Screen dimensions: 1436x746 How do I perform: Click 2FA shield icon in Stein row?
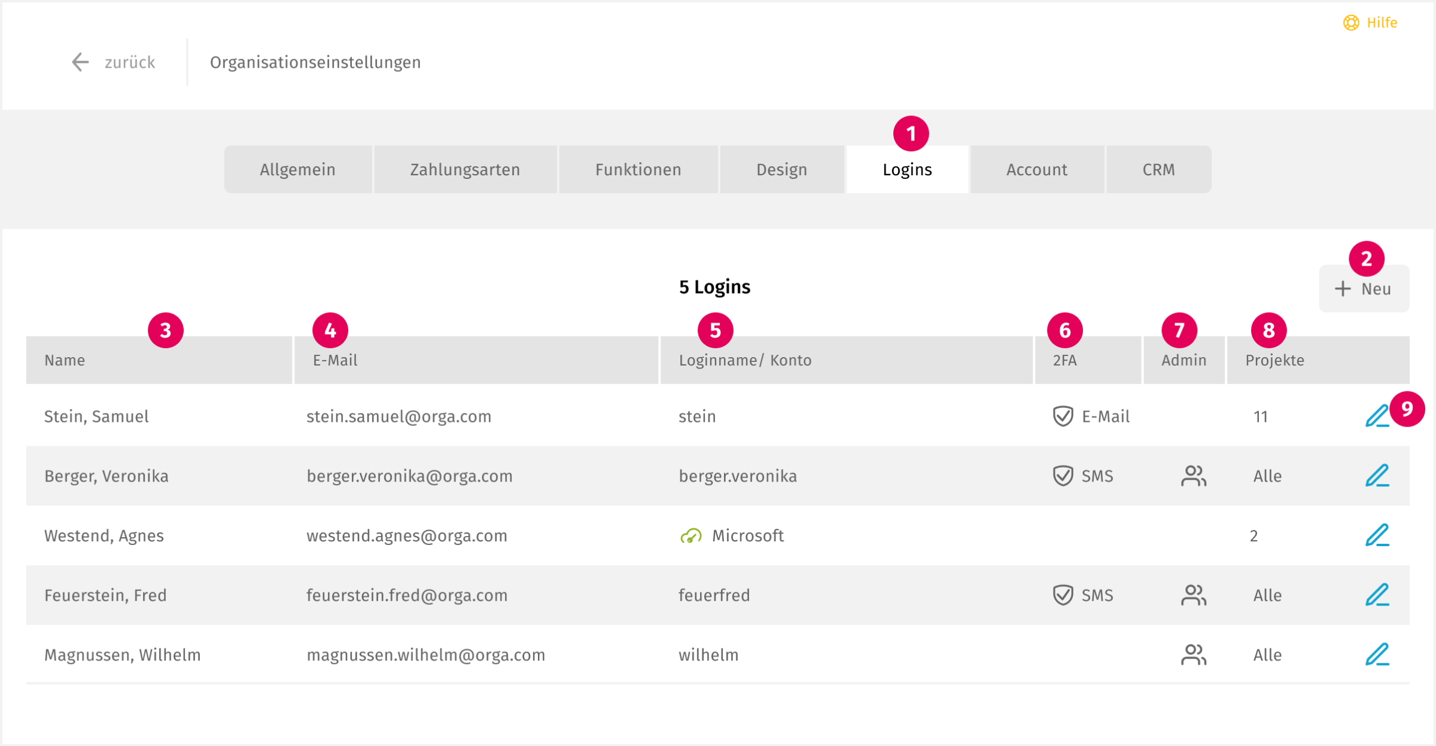(x=1063, y=416)
